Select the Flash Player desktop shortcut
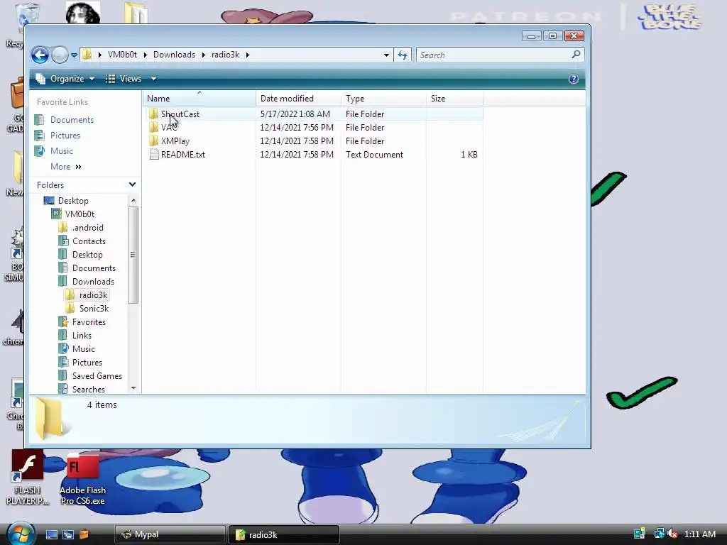727x545 pixels. click(28, 478)
